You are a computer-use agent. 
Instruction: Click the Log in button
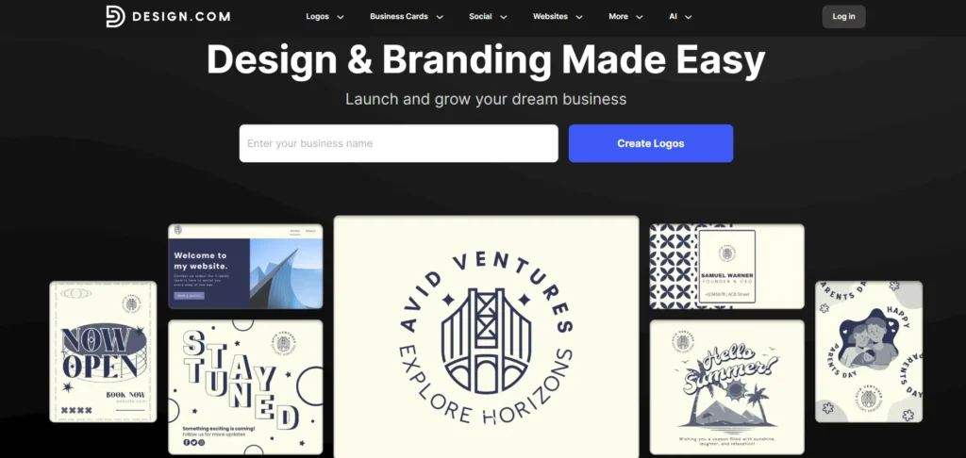click(x=843, y=17)
